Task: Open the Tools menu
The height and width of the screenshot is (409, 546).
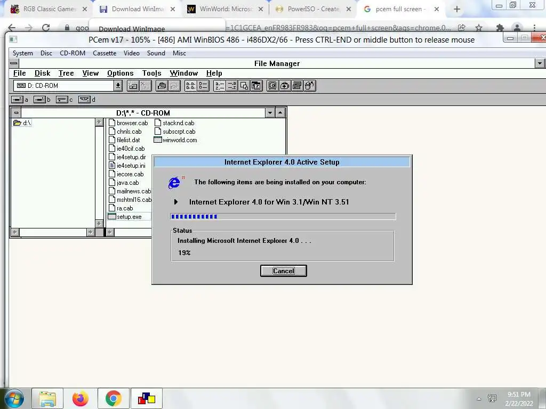Action: [152, 73]
